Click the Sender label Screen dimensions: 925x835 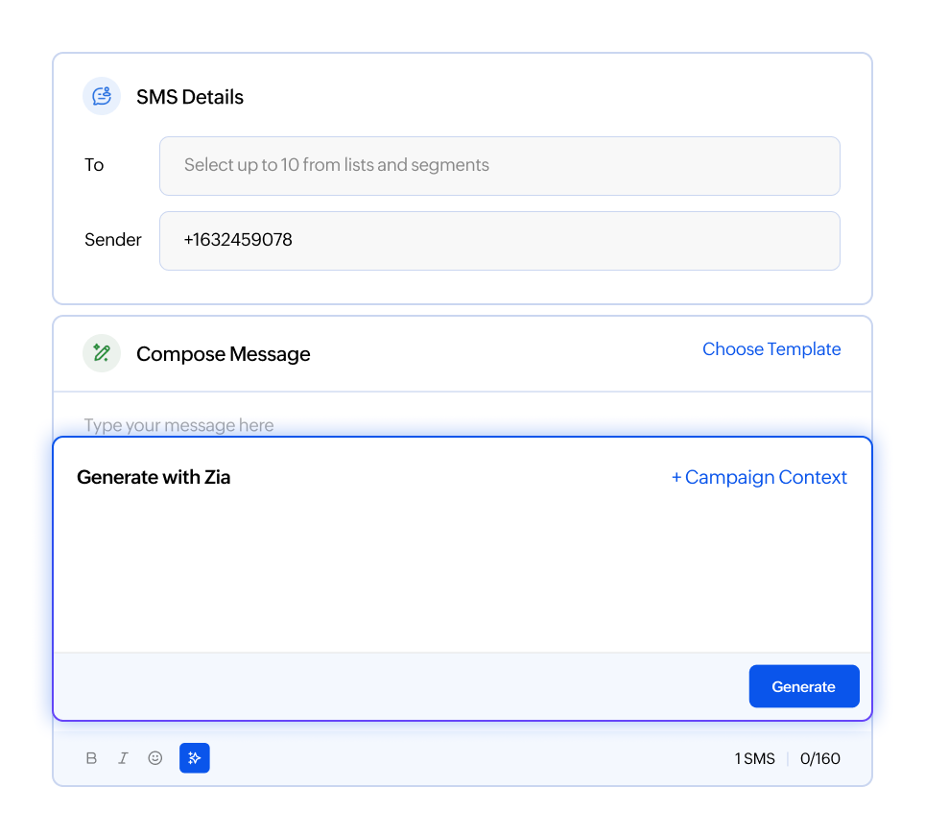[112, 240]
